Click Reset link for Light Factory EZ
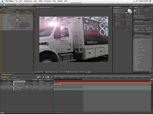The width and height of the screenshot is (153, 114). click(18, 12)
